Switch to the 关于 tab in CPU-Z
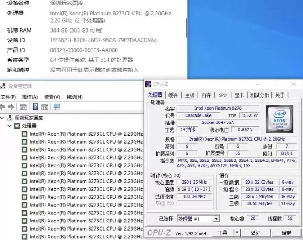This screenshot has width=303, height=240. tap(280, 95)
